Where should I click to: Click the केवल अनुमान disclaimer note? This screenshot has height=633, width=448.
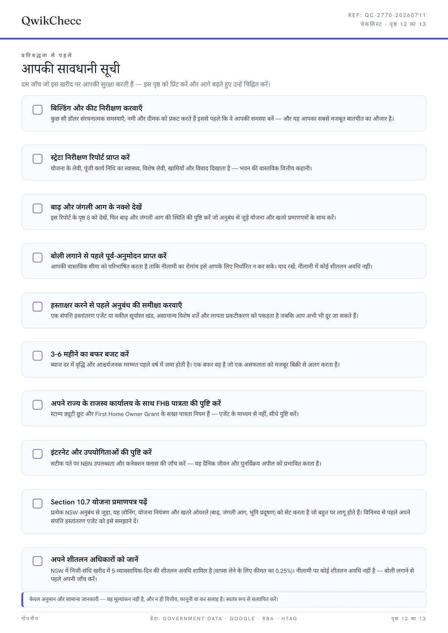(224, 599)
